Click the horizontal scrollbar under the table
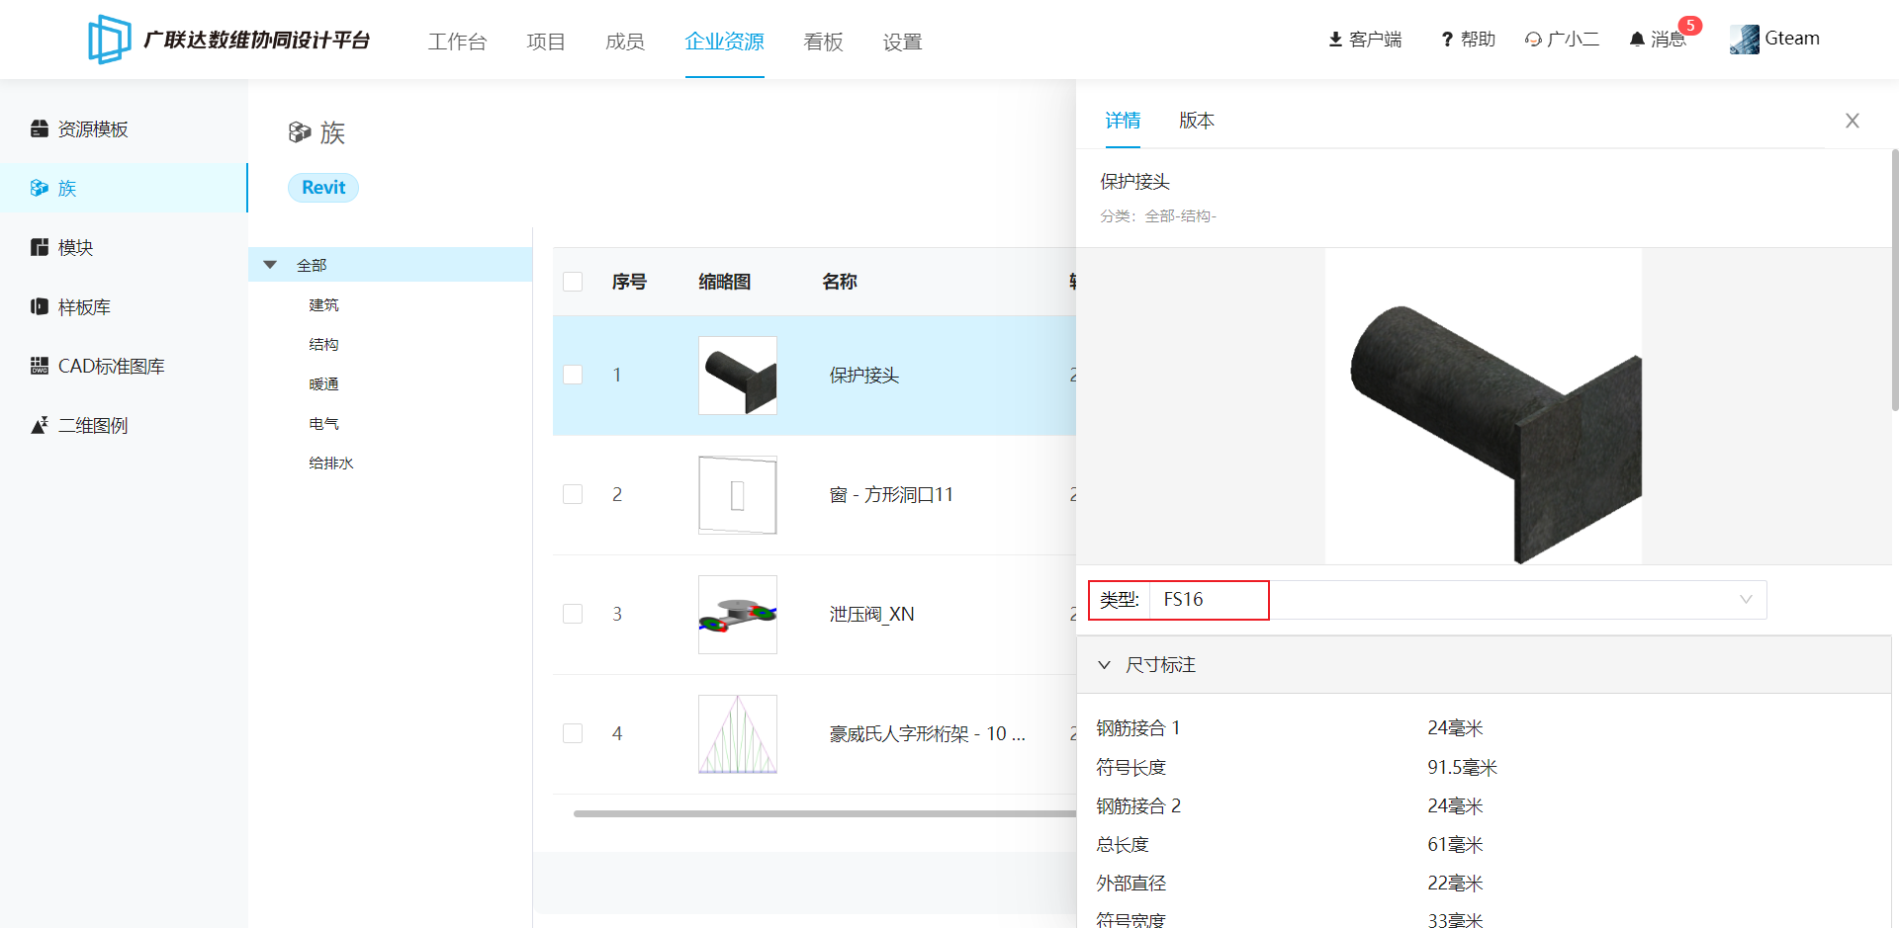The width and height of the screenshot is (1899, 928). (x=824, y=814)
